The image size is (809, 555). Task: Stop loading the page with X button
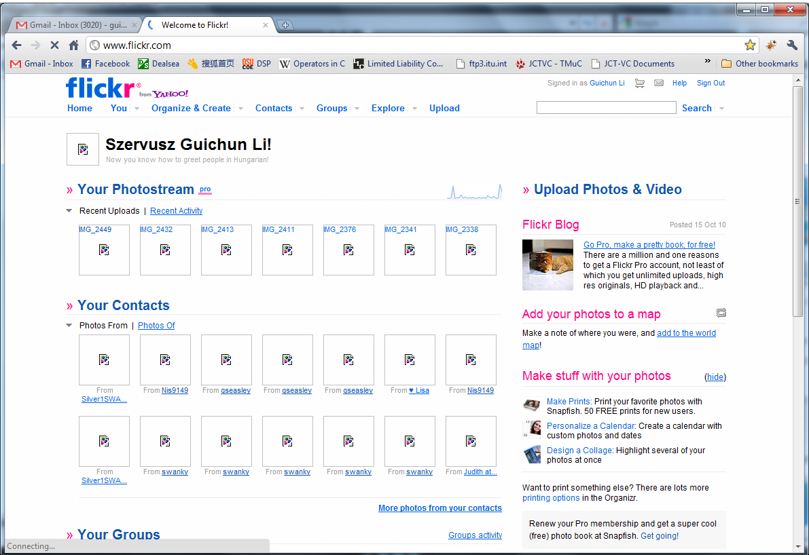coord(54,45)
